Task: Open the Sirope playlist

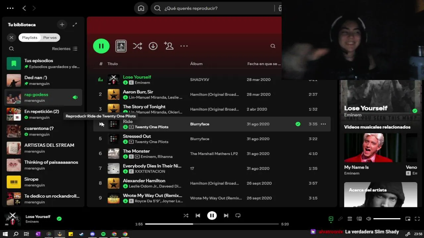Action: pyautogui.click(x=43, y=182)
